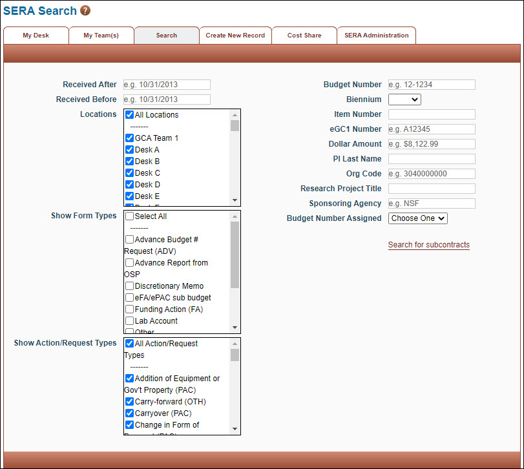Screen dimensions: 524x469
Task: Click the Received After date field
Action: tap(166, 85)
